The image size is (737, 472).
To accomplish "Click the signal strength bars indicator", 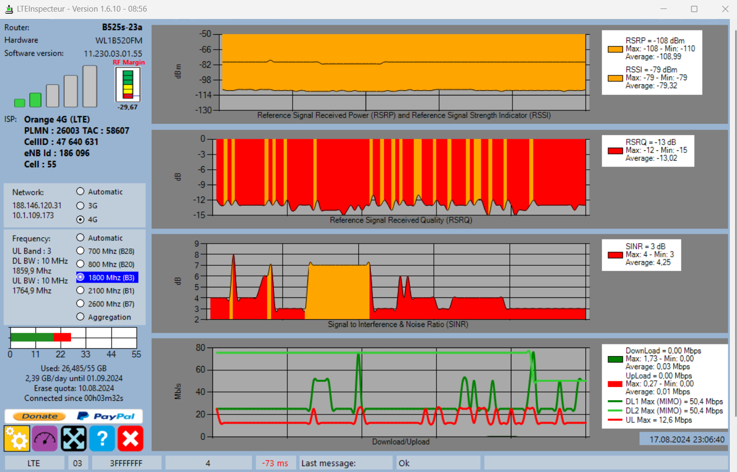I will tap(55, 86).
